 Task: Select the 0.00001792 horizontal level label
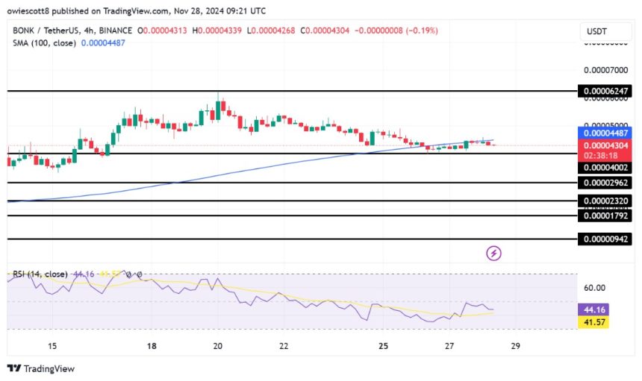(605, 215)
